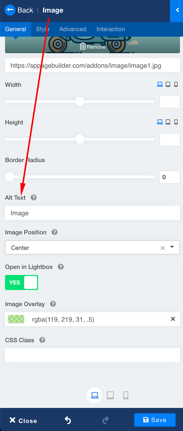Collapse the sidebar panel chevron
The image size is (183, 431).
tap(177, 10)
